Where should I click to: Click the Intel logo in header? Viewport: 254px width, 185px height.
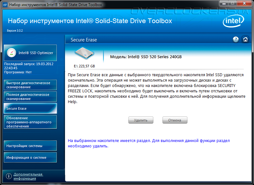233,21
